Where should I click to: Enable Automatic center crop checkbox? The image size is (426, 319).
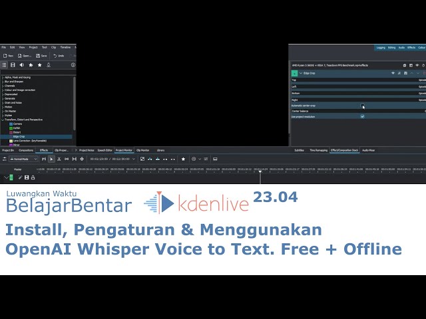(x=362, y=105)
